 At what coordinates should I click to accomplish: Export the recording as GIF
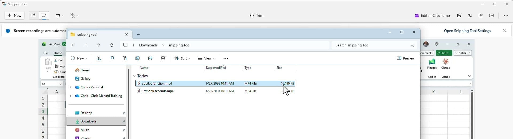(x=491, y=15)
